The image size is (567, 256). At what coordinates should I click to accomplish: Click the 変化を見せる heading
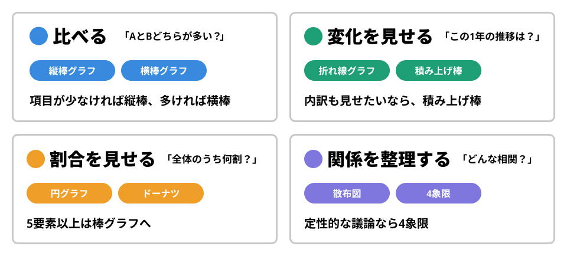click(x=380, y=37)
